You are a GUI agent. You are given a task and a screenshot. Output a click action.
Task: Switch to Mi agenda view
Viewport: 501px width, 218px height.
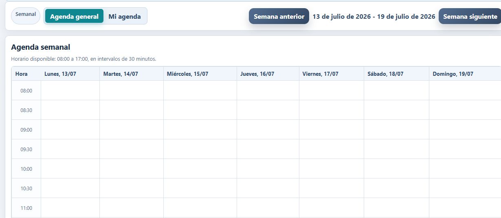tap(125, 16)
